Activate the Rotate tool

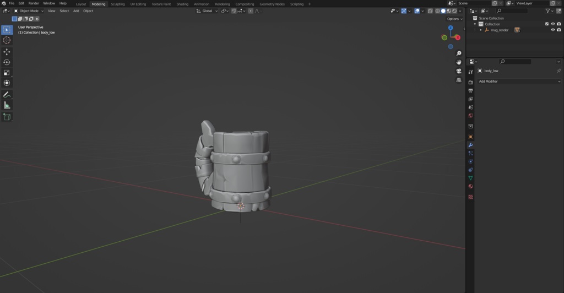(7, 62)
